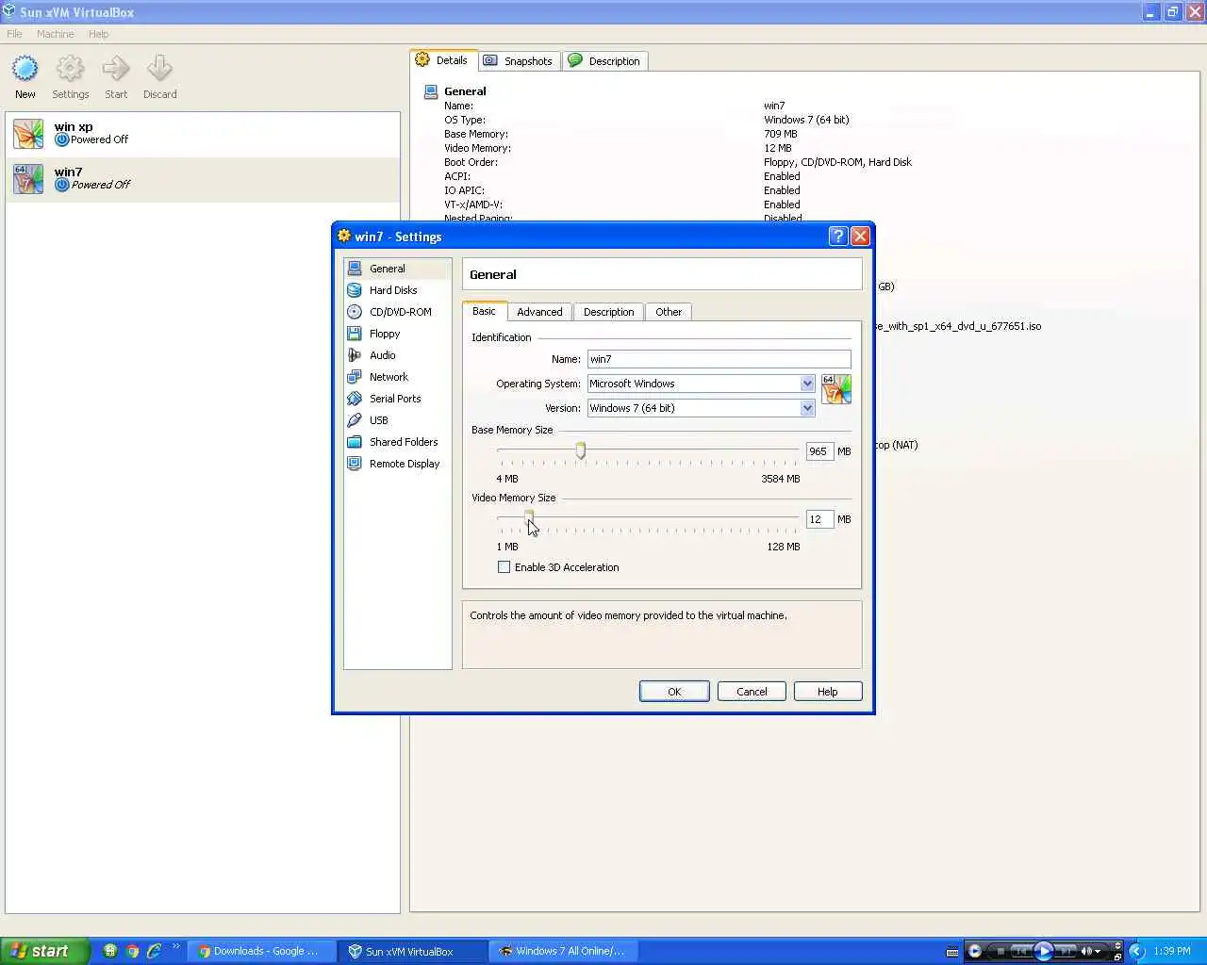Enable 3D Acceleration checkbox
1207x965 pixels.
coord(504,567)
